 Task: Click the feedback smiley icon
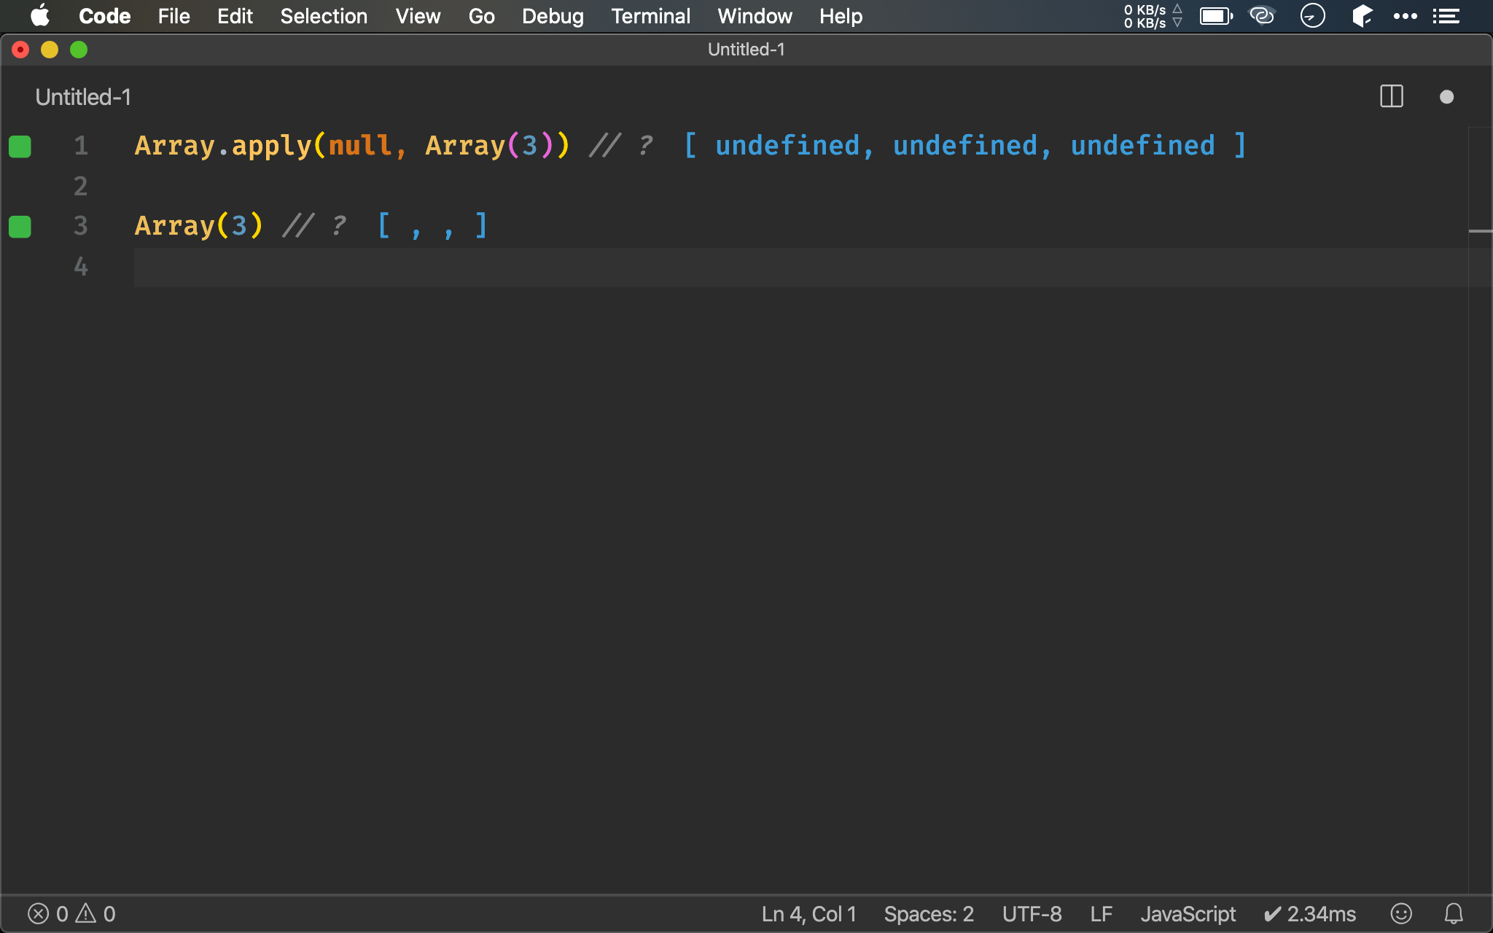[x=1401, y=913]
